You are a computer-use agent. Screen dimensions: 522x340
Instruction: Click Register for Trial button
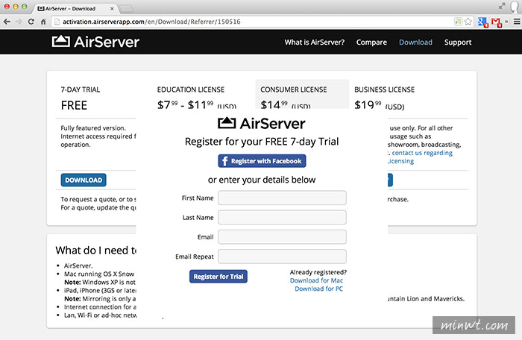(218, 277)
